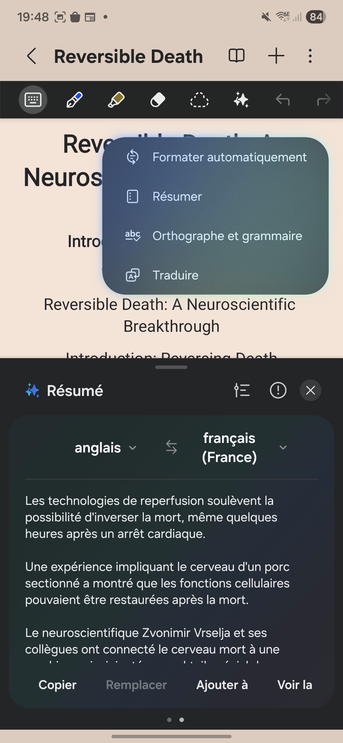Viewport: 343px width, 743px height.
Task: Open the three-dot more options menu
Action: coord(310,56)
